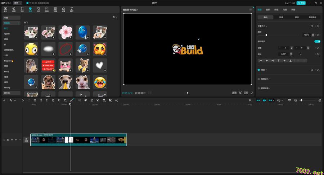The image size is (324, 175).
Task: Click the pink cherry blossom sticker
Action: point(66,32)
